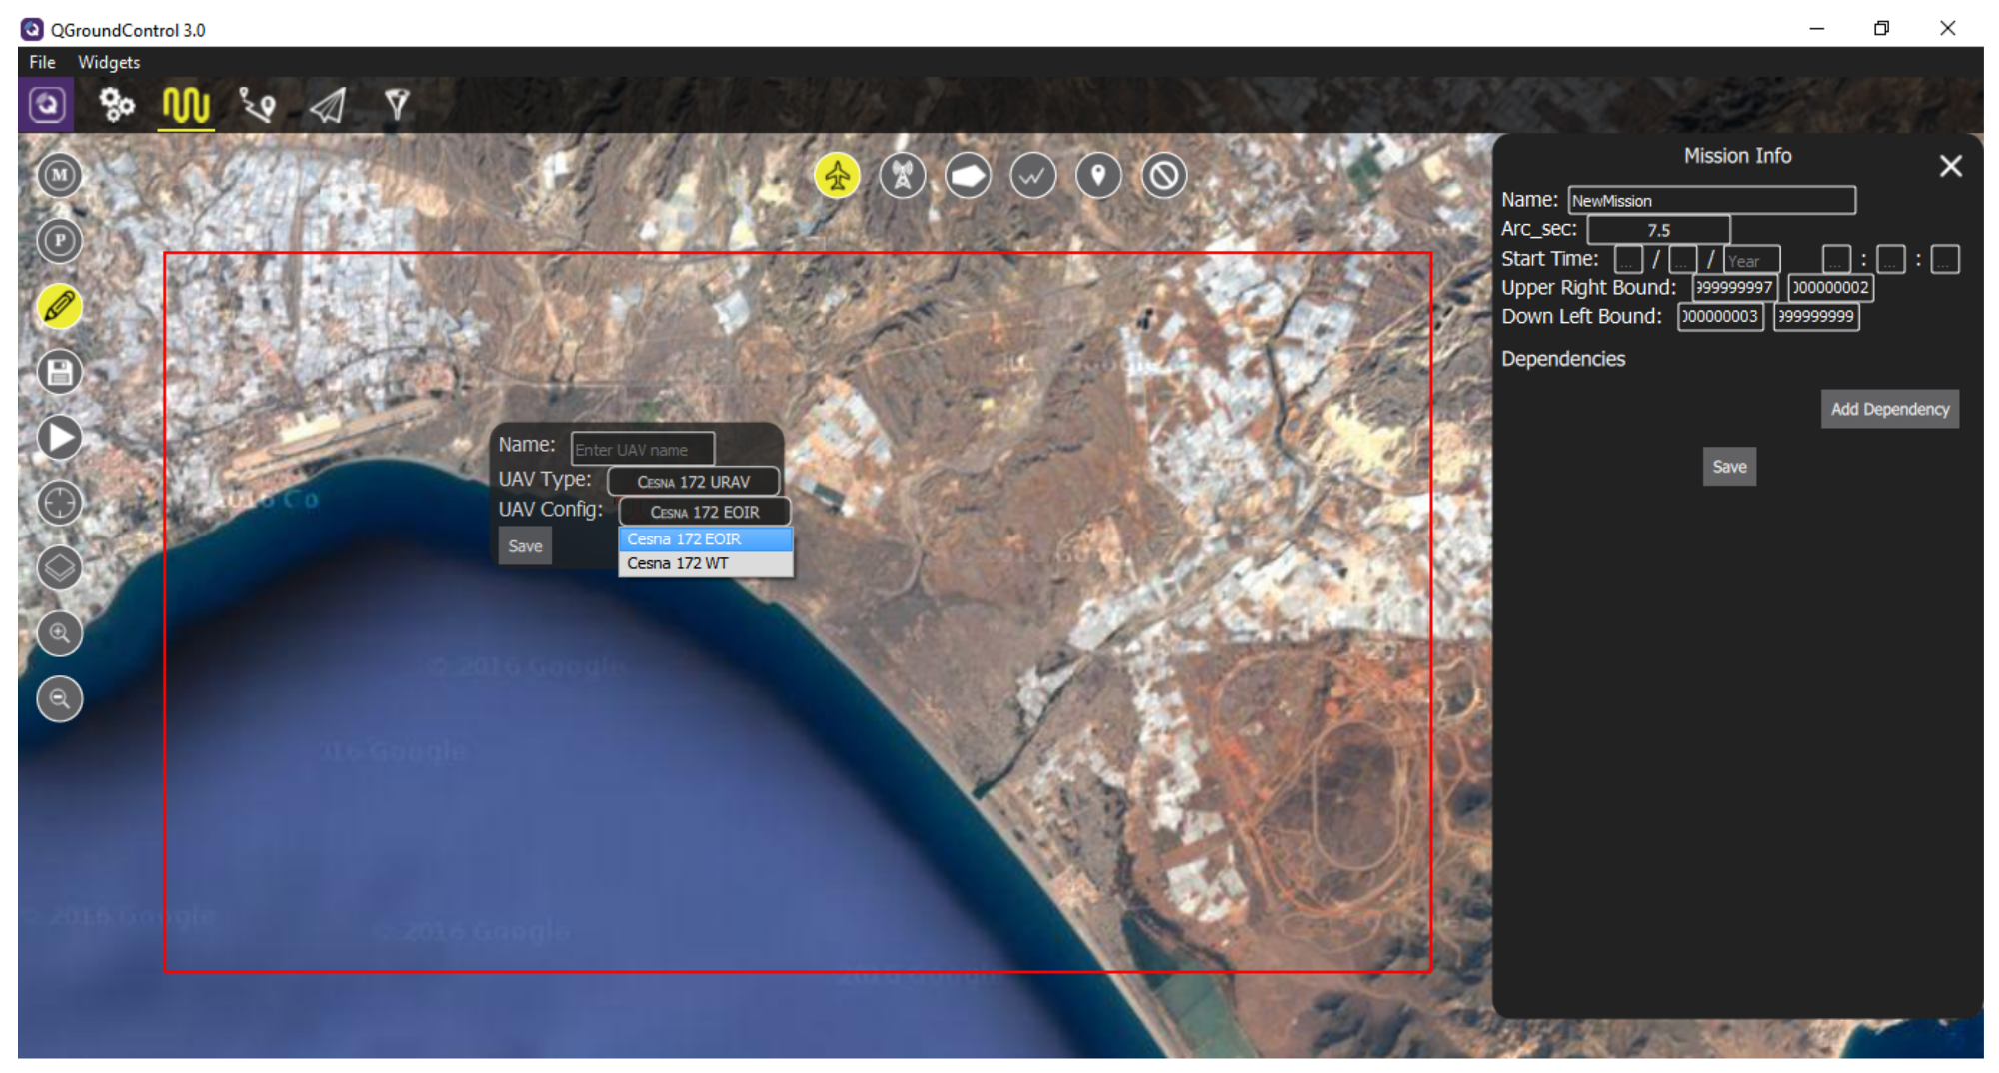Toggle the M circle button
Screen dimensions: 1999x1073
tap(60, 175)
